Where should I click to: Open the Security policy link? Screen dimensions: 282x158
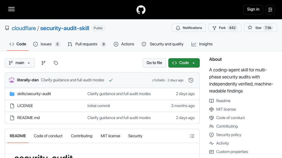229,135
